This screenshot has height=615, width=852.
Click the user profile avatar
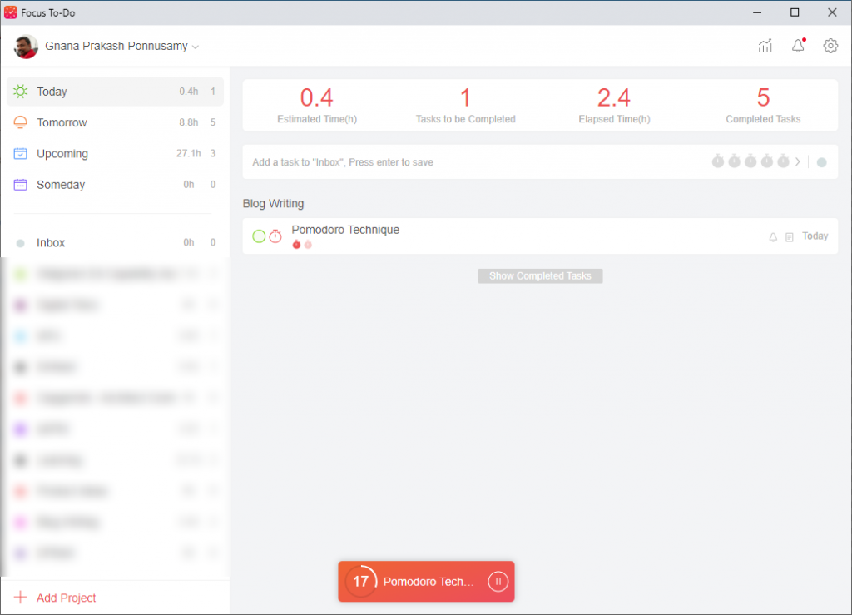[26, 46]
